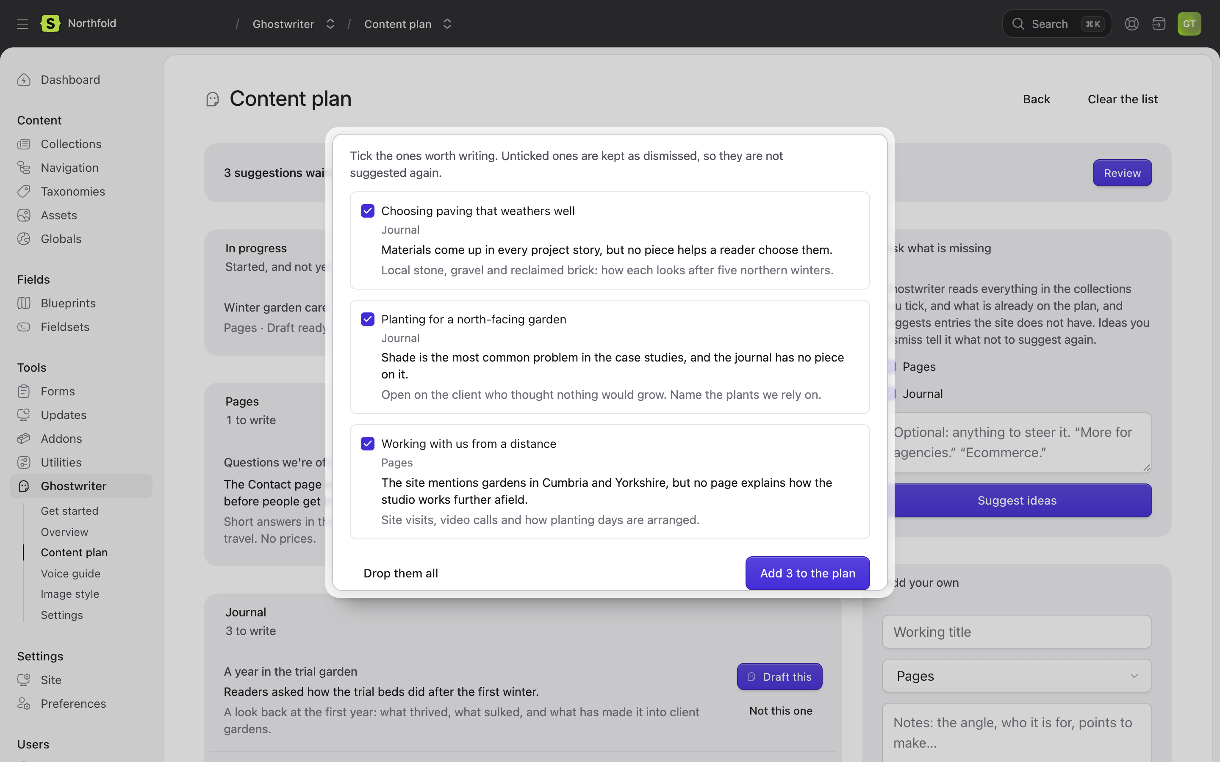Open Get started under Ghostwriter
Viewport: 1220px width, 762px height.
point(69,511)
